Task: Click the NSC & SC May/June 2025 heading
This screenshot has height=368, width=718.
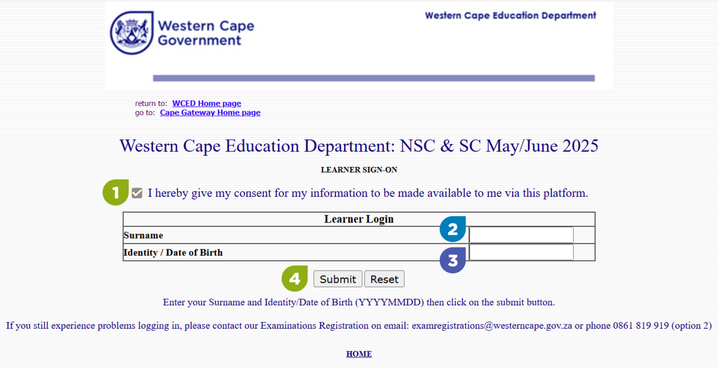Action: click(x=359, y=146)
